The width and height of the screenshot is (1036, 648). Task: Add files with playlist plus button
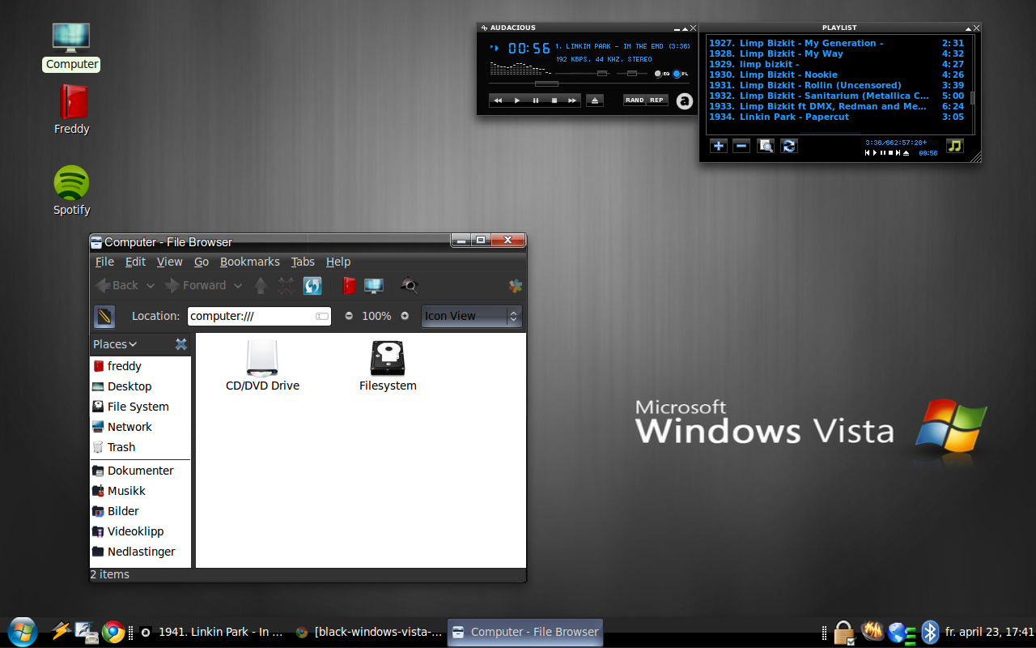[x=719, y=146]
